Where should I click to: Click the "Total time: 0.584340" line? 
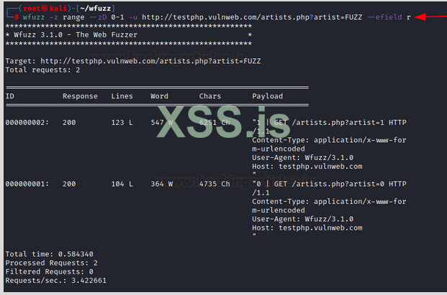[49, 254]
